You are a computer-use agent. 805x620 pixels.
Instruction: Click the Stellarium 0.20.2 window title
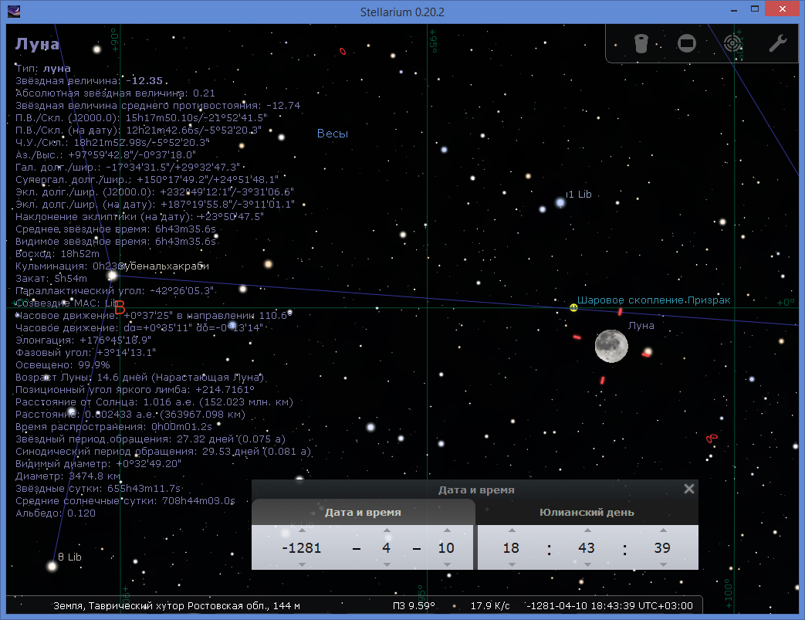tap(402, 12)
